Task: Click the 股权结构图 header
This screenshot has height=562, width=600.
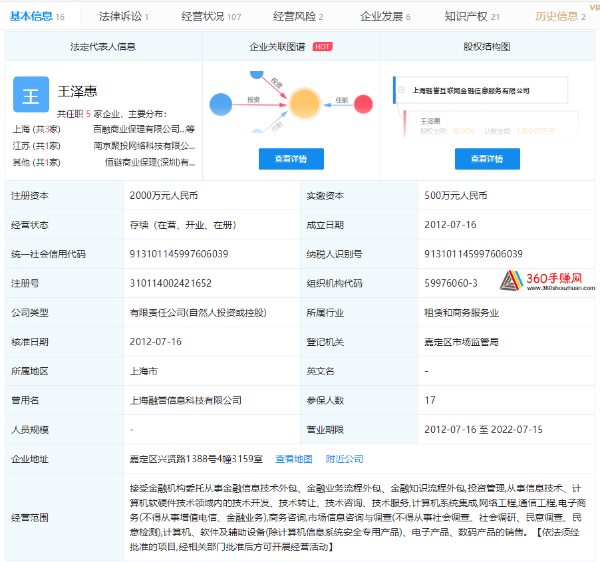Action: click(486, 47)
